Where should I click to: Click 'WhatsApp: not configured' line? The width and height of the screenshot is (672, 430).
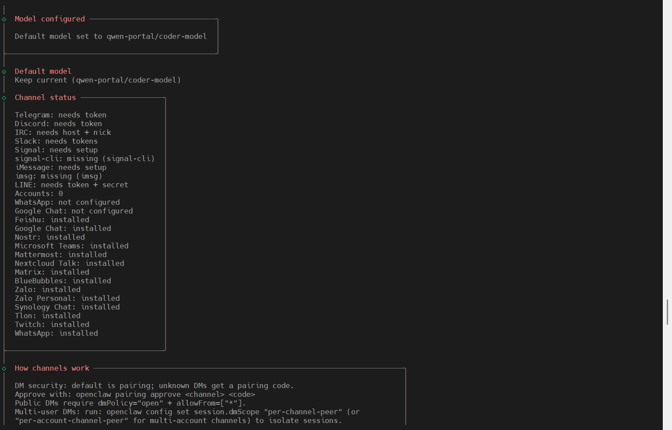67,202
